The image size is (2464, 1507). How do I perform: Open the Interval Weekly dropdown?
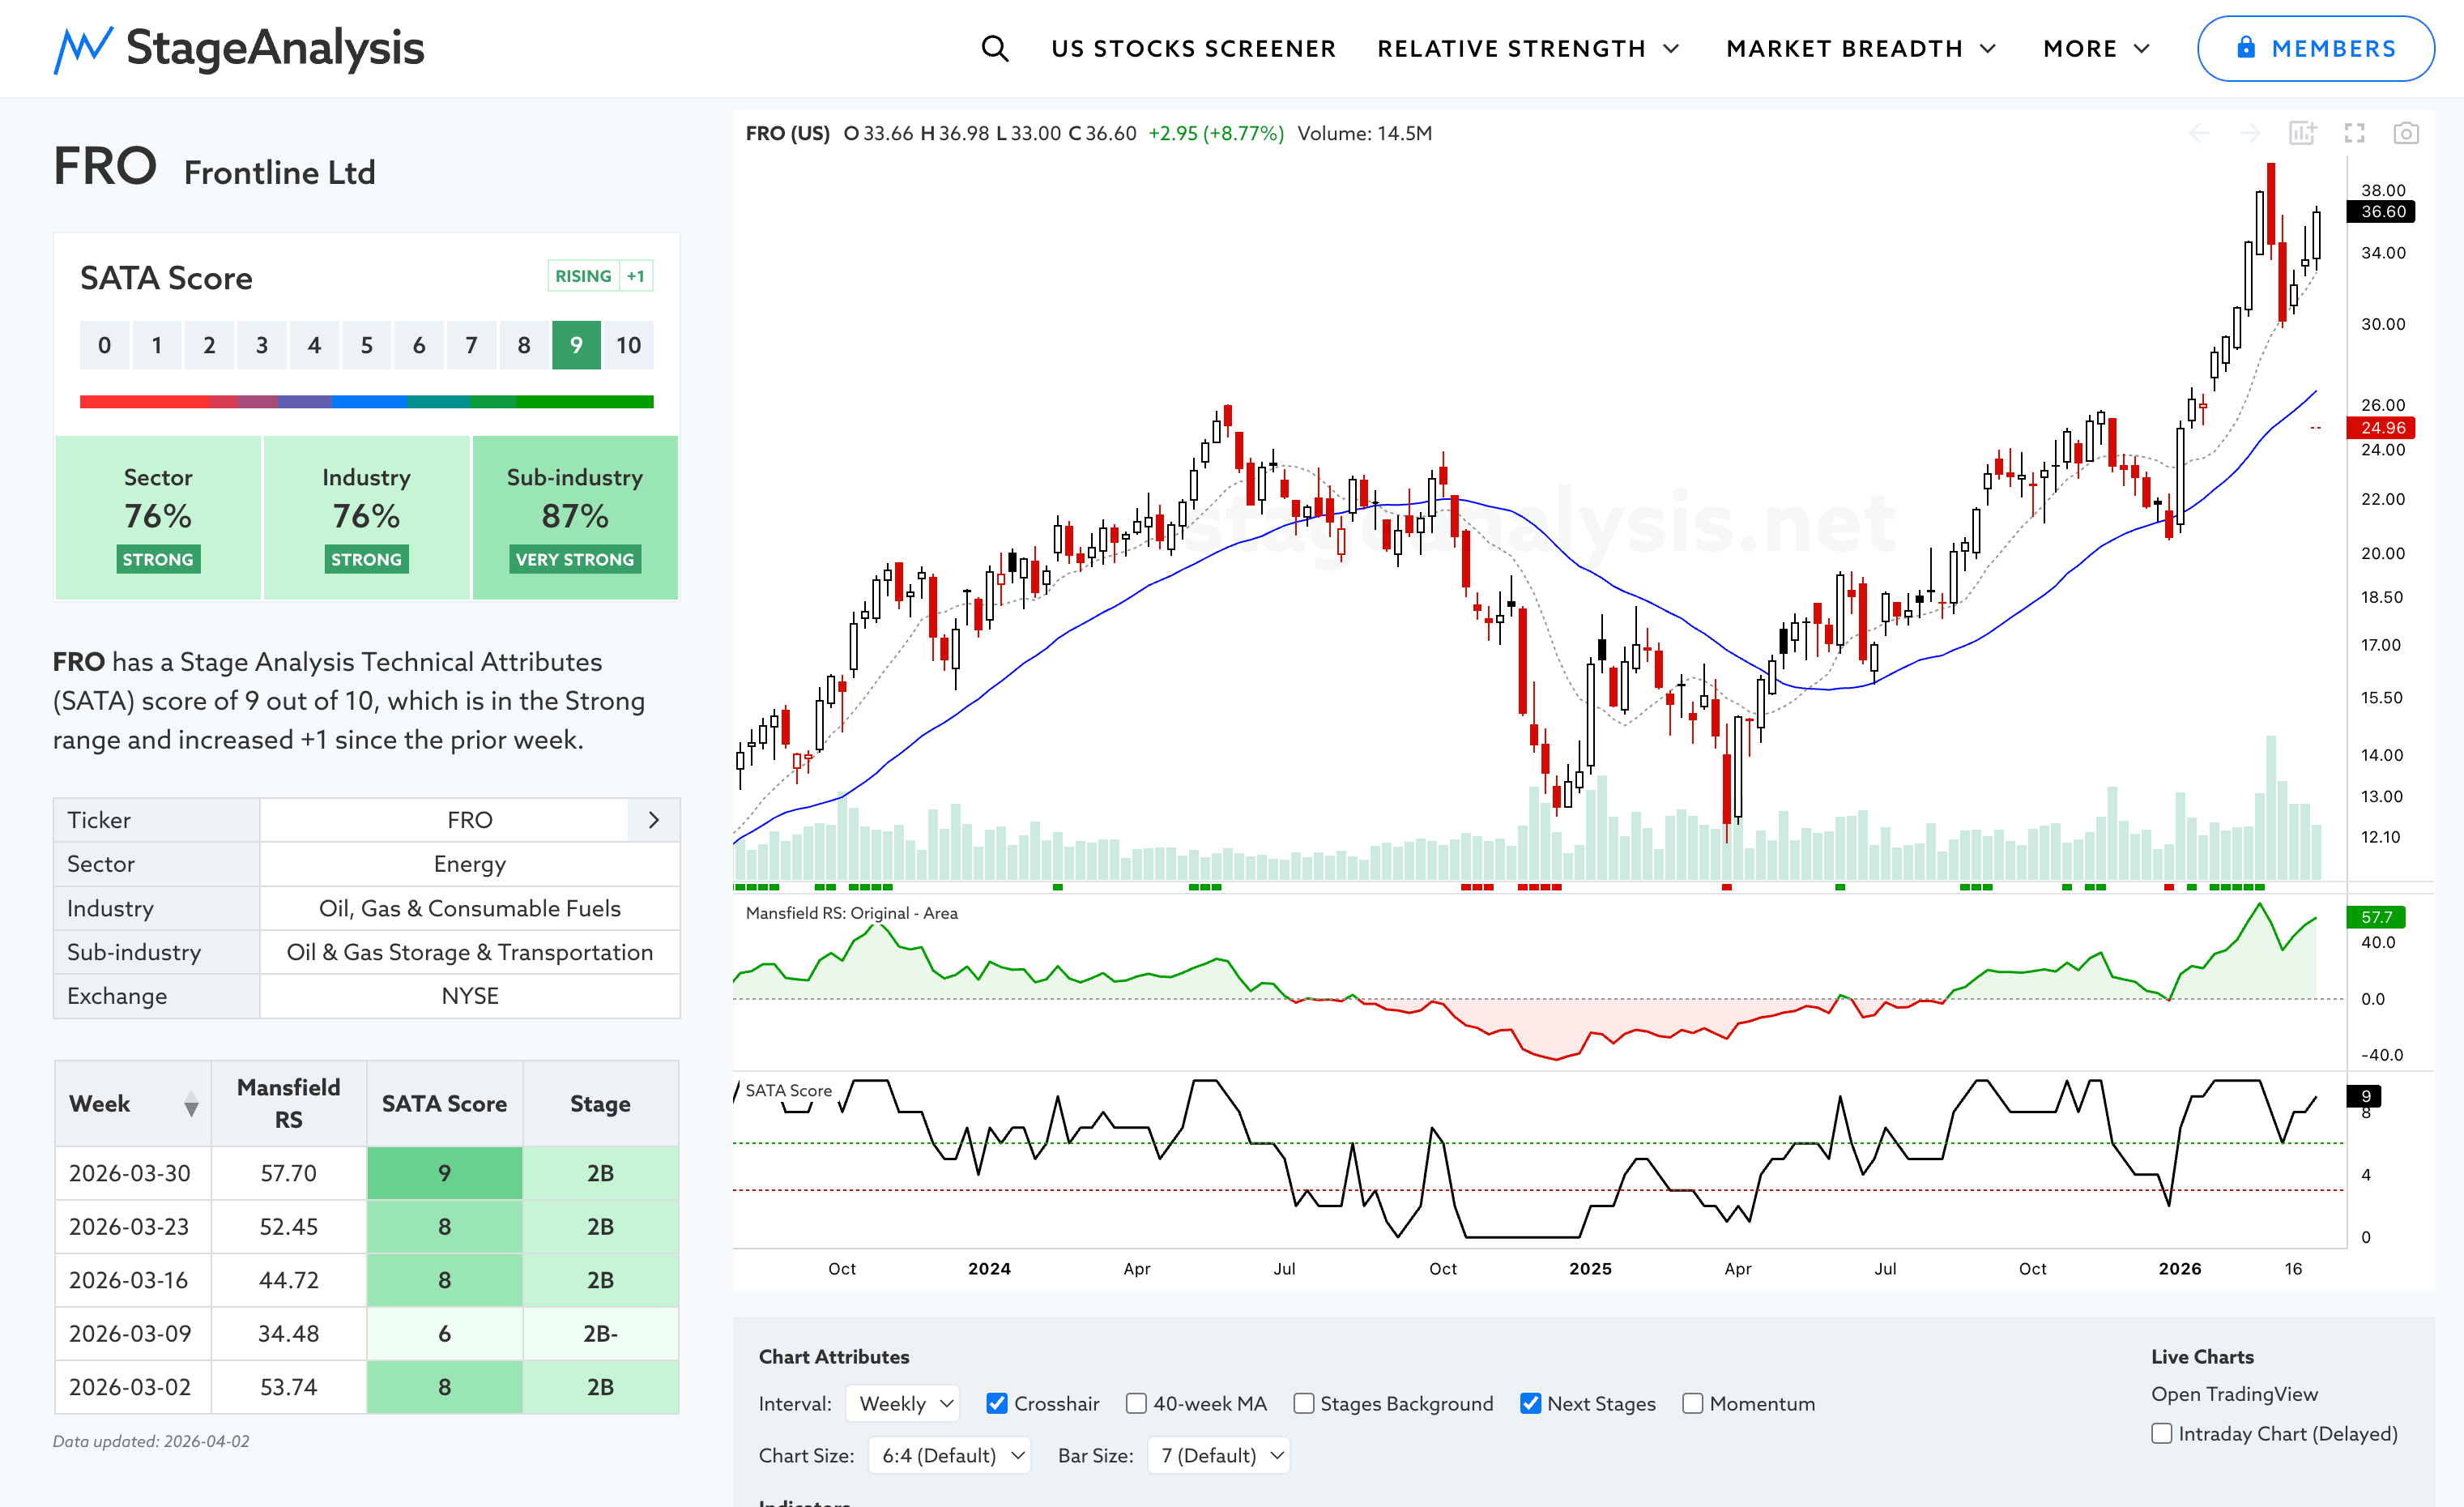tap(903, 1403)
